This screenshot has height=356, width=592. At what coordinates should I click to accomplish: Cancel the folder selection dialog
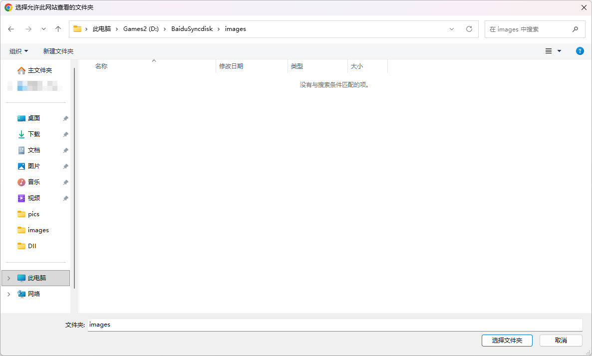[x=561, y=340]
